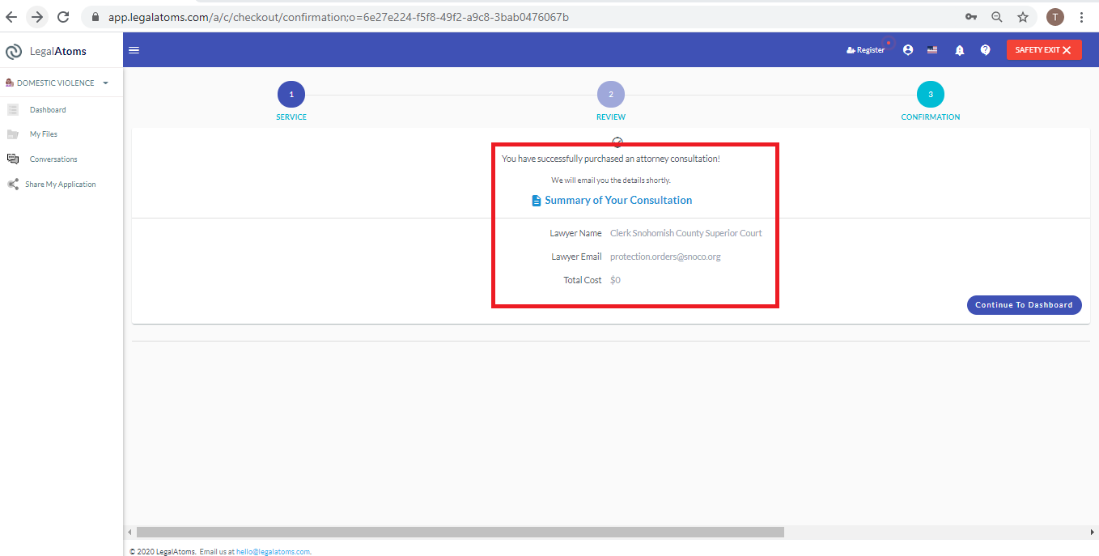Image resolution: width=1099 pixels, height=556 pixels.
Task: Select step 3 Confirmation
Action: [931, 95]
